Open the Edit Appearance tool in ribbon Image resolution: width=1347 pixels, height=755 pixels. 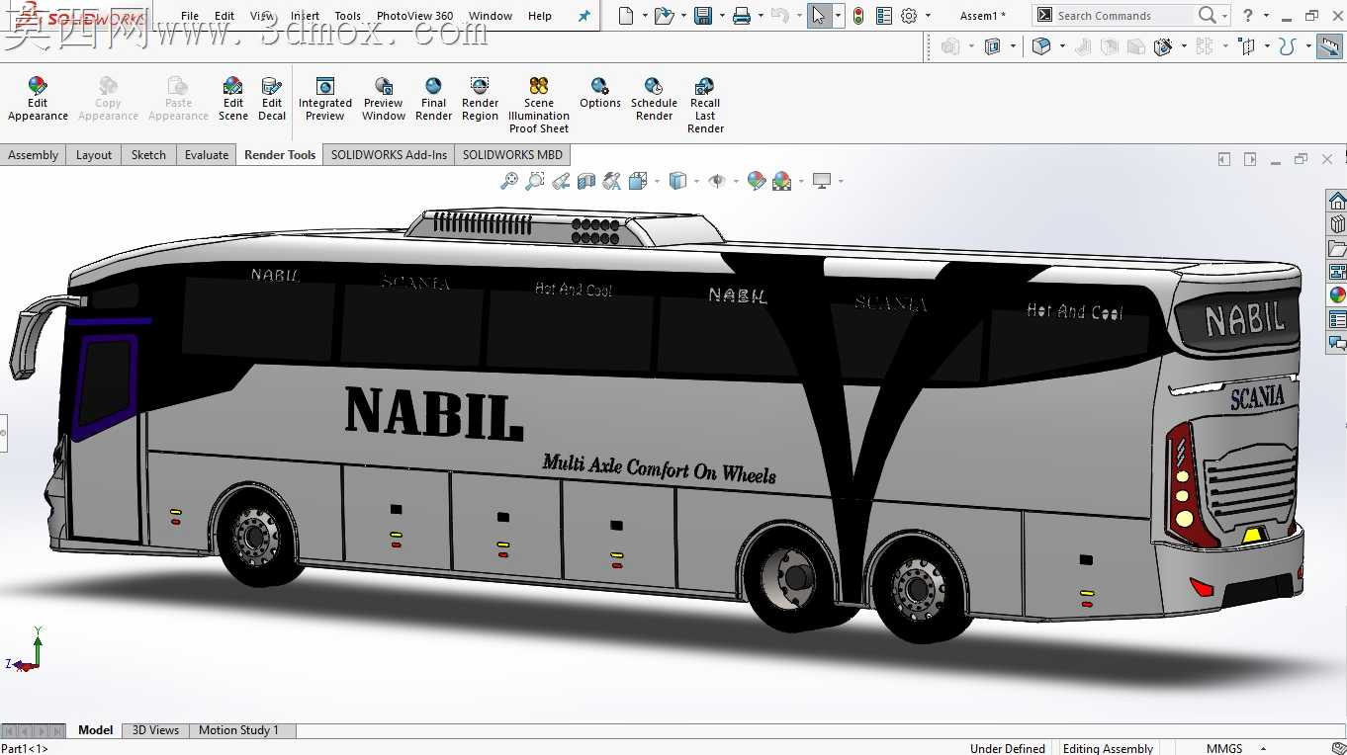point(38,99)
